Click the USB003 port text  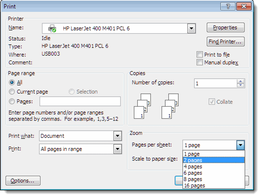(51, 54)
